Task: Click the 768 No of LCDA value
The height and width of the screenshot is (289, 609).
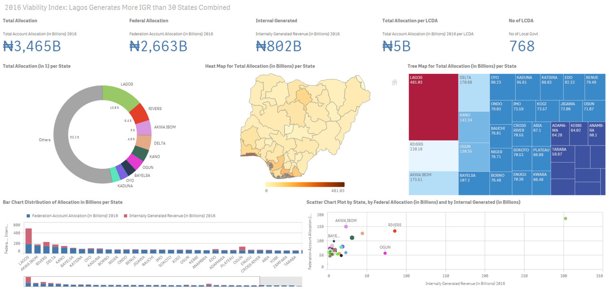Action: pyautogui.click(x=522, y=46)
